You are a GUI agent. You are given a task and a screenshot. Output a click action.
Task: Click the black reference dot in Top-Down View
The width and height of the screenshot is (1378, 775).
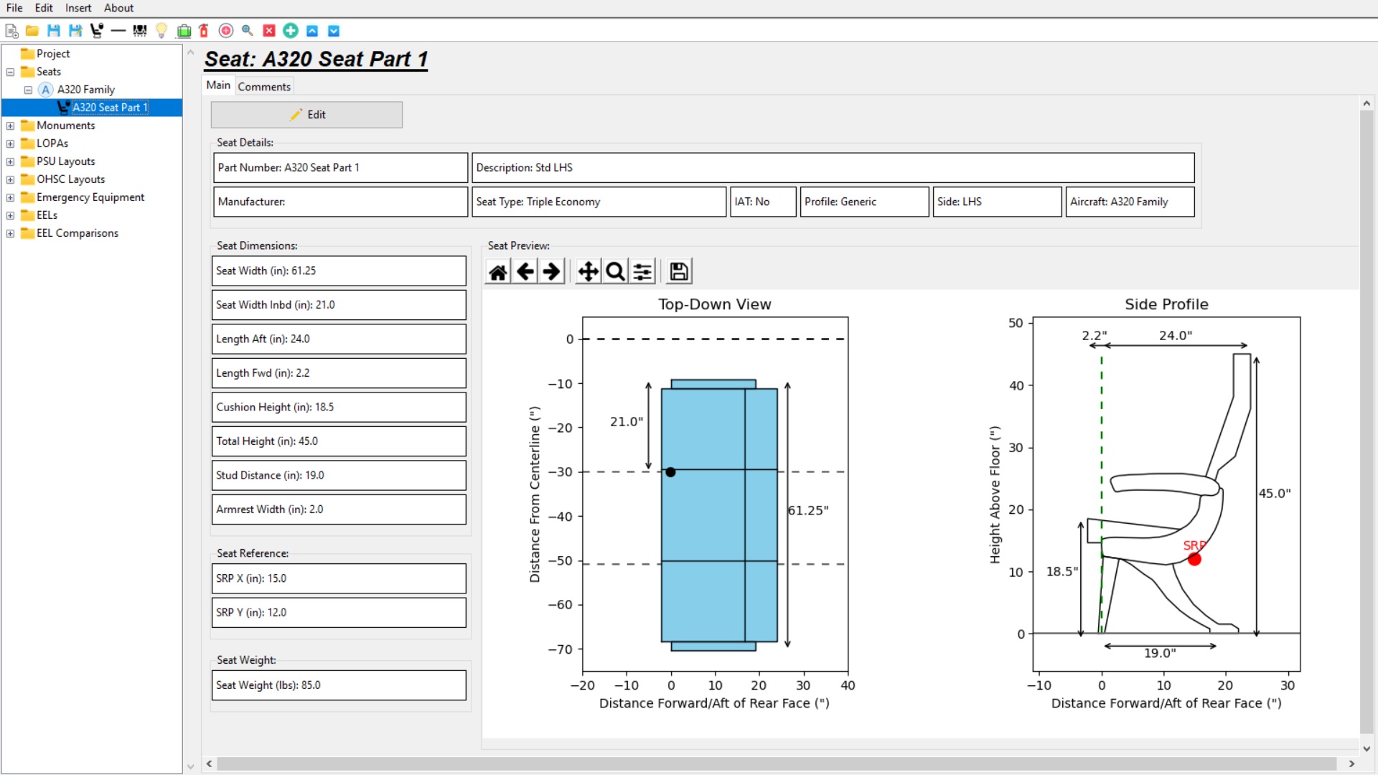click(x=670, y=472)
